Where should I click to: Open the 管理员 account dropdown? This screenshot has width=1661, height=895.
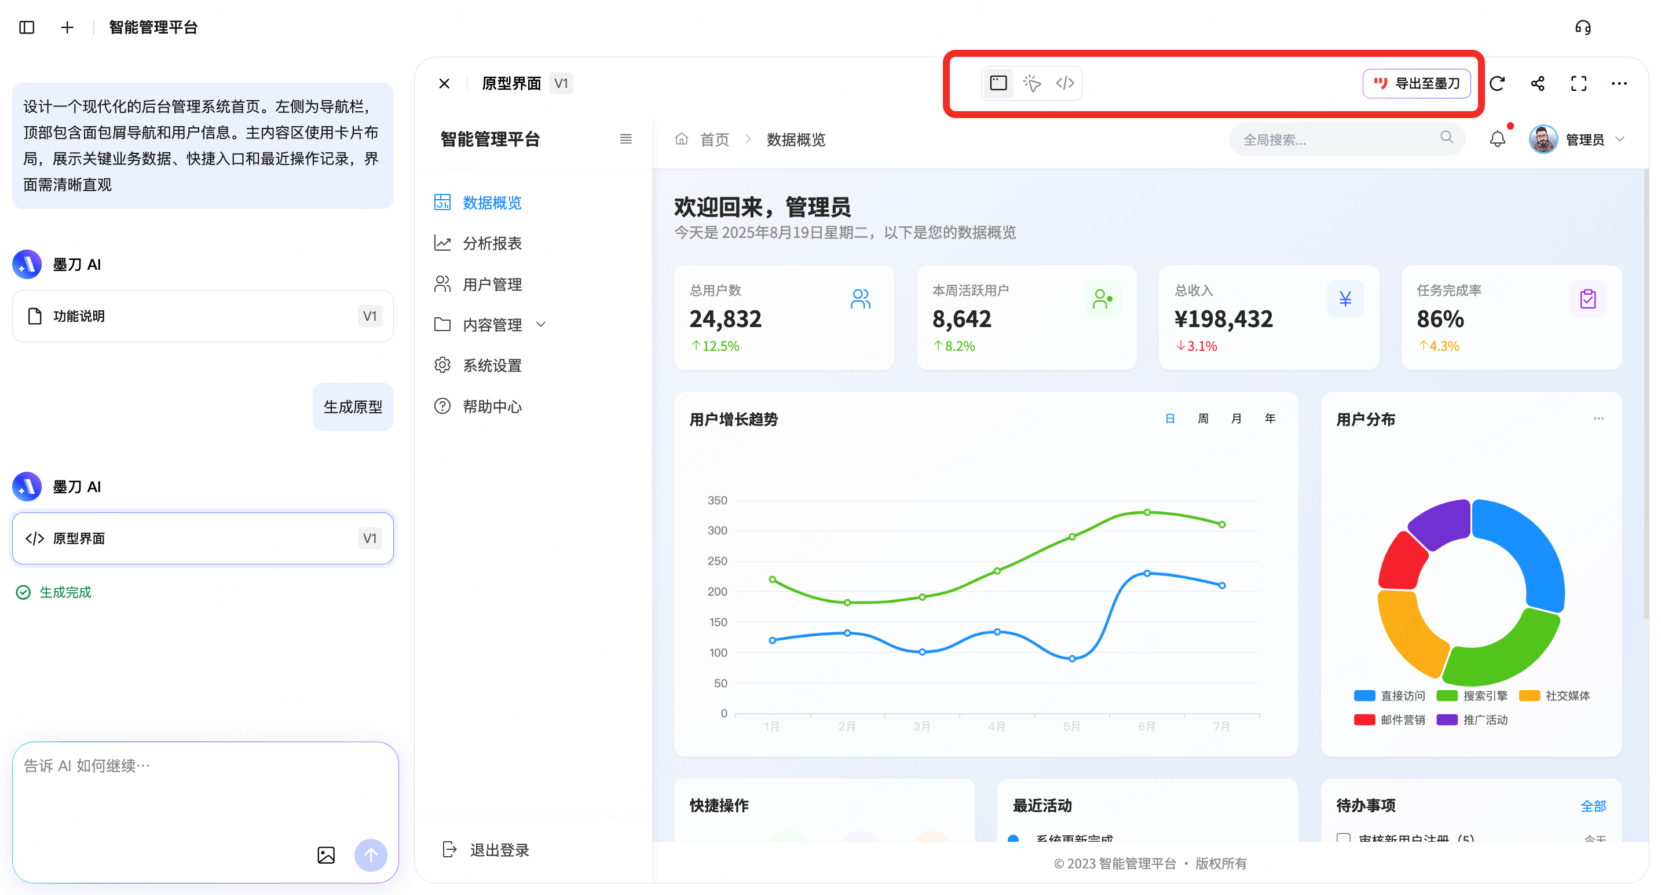coord(1593,138)
